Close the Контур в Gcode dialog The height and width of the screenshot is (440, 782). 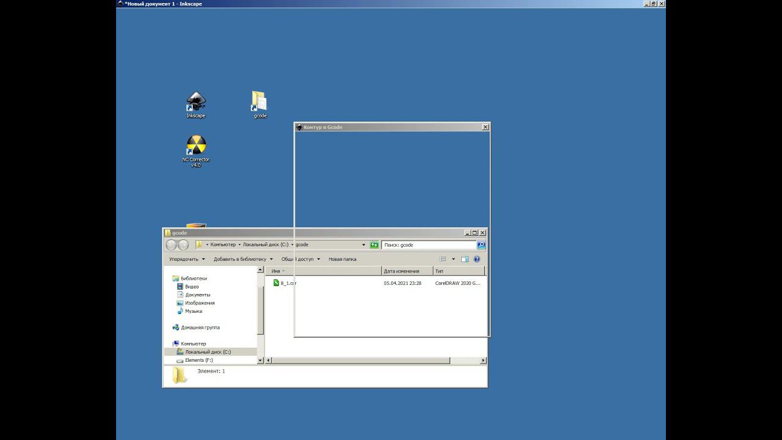pos(485,127)
